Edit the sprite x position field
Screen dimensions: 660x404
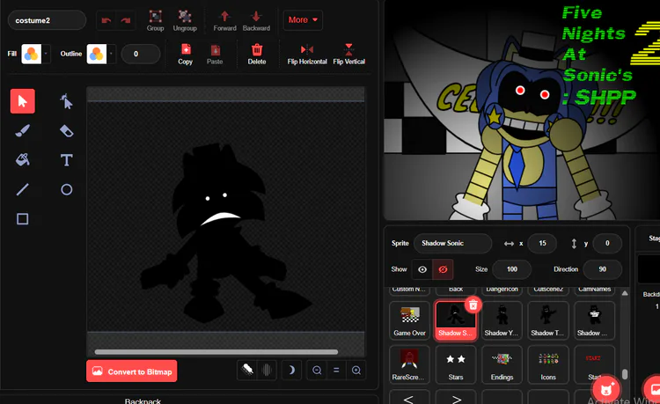542,243
